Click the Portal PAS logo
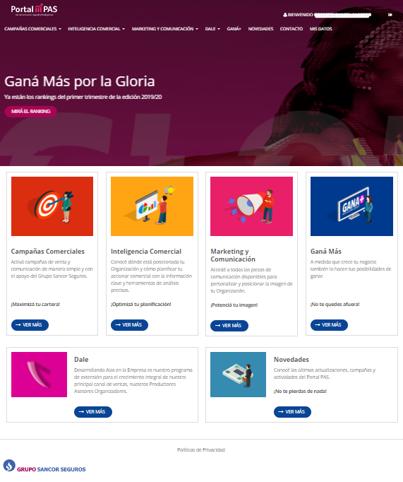The height and width of the screenshot is (482, 403). click(34, 10)
